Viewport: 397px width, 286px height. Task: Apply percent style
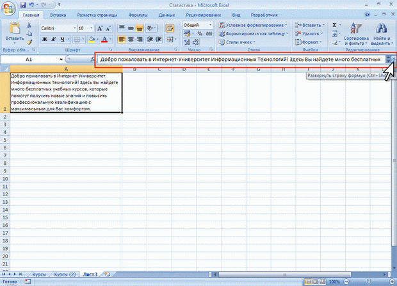(200, 33)
